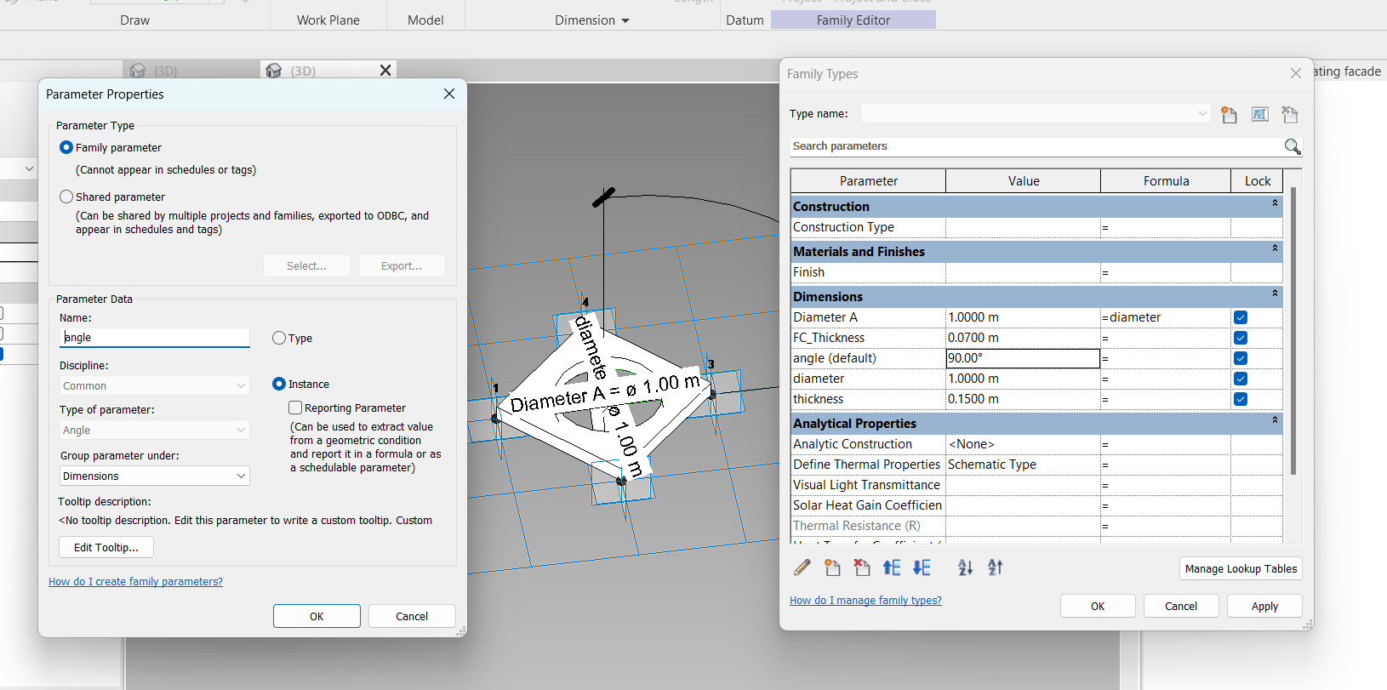Move parameter down with the blue down-arrow icon
The image size is (1387, 690).
point(922,567)
